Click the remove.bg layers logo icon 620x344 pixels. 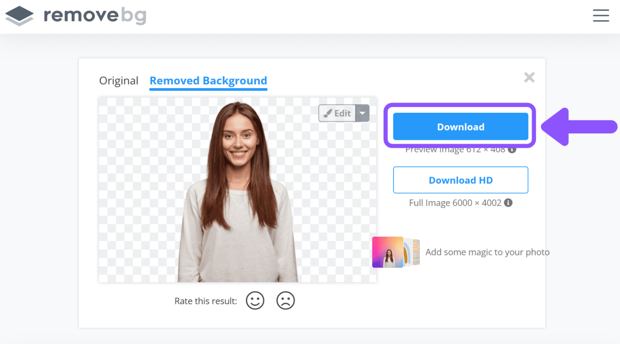coord(19,15)
